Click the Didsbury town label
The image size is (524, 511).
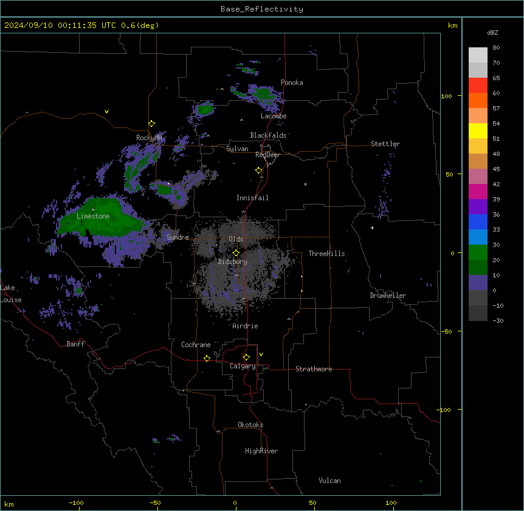click(x=233, y=262)
